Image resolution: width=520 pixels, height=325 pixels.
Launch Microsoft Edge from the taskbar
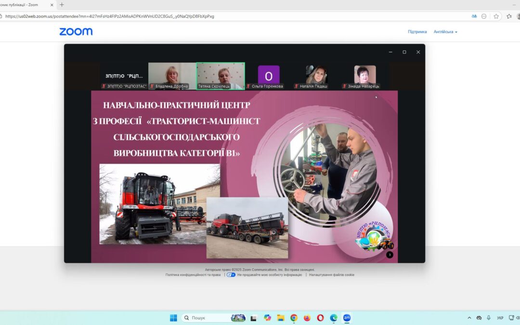click(333, 317)
